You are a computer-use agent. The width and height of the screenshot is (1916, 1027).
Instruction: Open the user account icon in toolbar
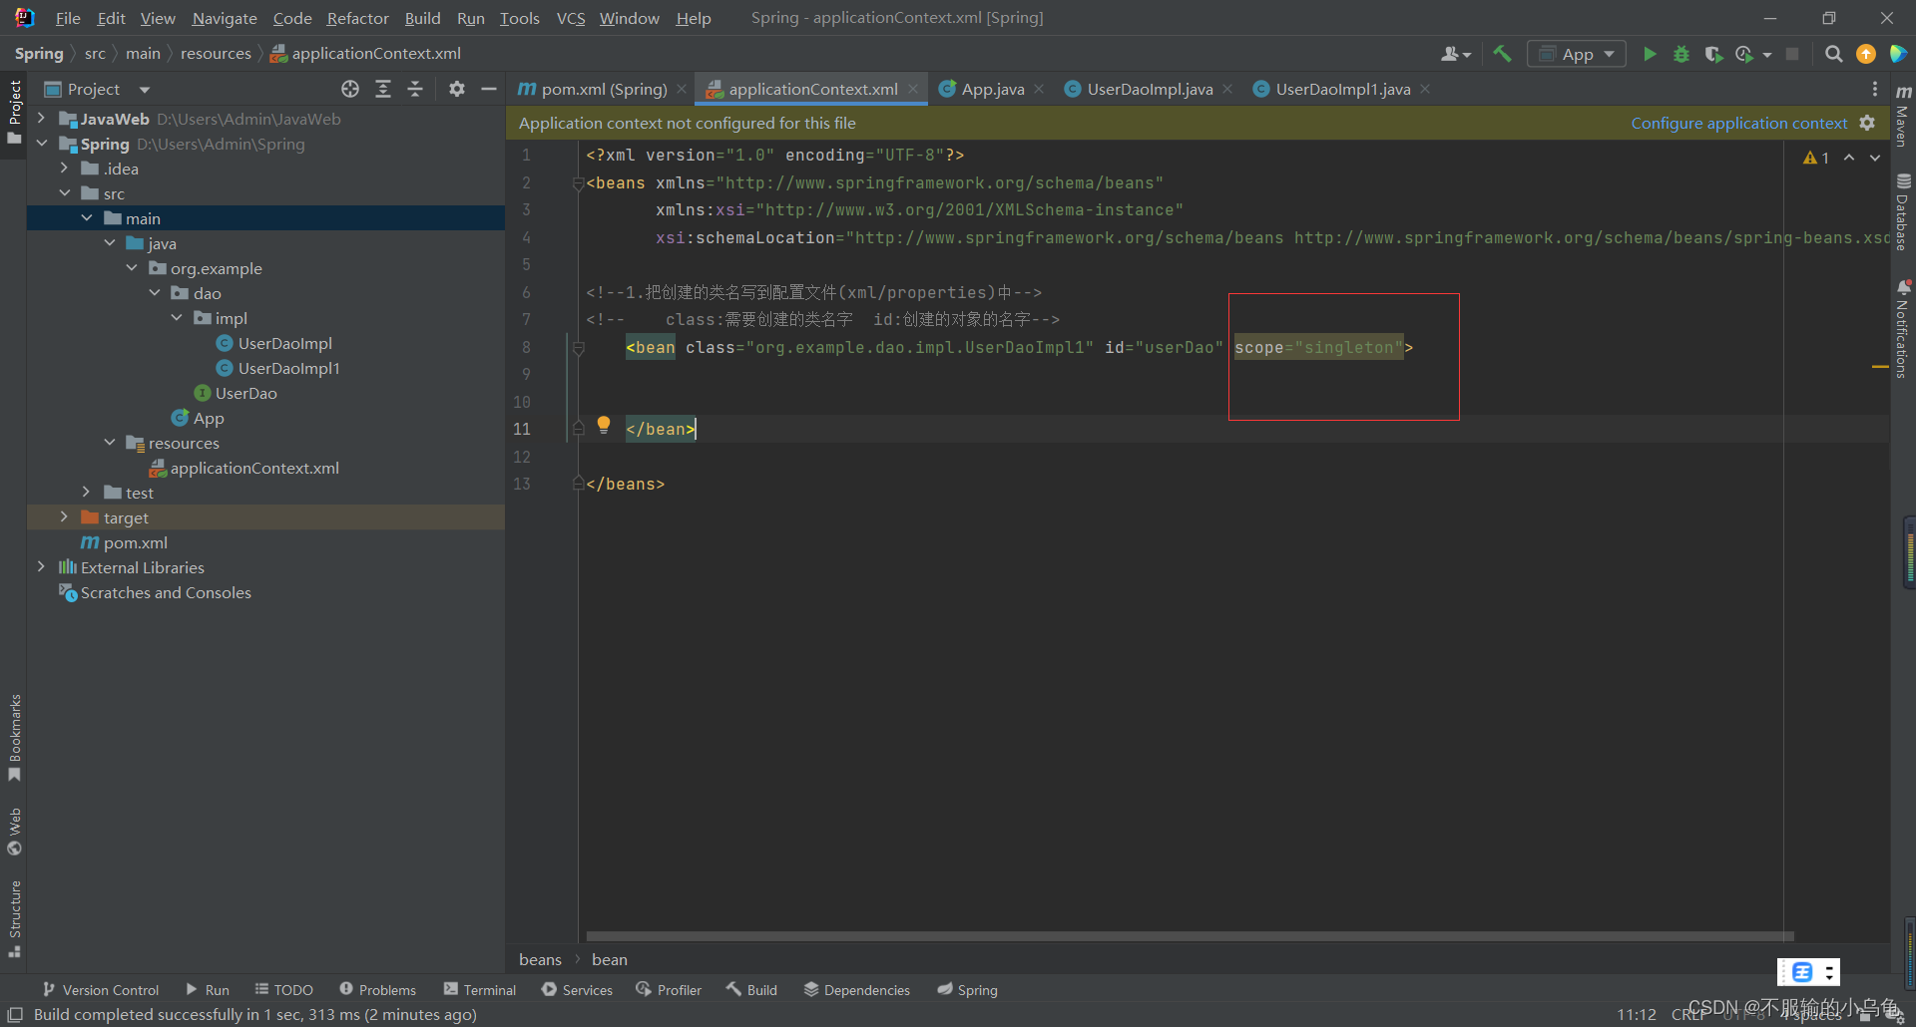pos(1455,54)
